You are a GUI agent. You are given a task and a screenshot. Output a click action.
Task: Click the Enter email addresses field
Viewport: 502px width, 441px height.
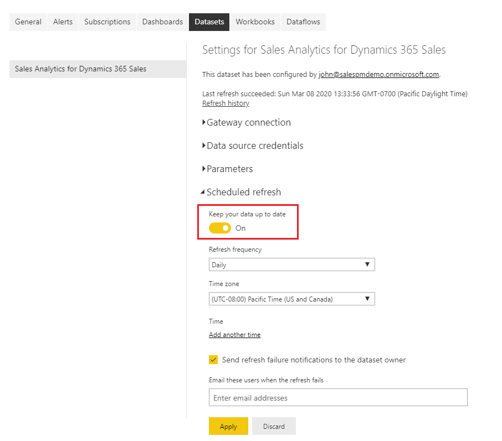click(x=338, y=397)
